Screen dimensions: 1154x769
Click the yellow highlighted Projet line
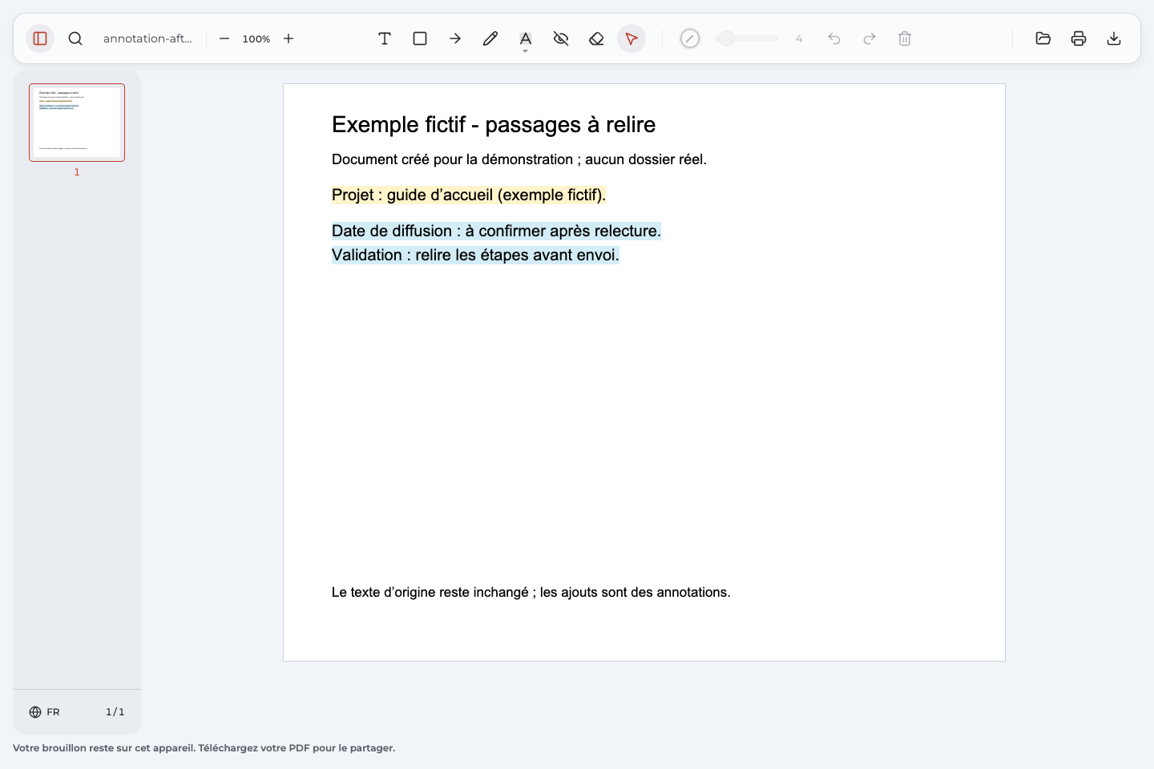click(x=469, y=195)
